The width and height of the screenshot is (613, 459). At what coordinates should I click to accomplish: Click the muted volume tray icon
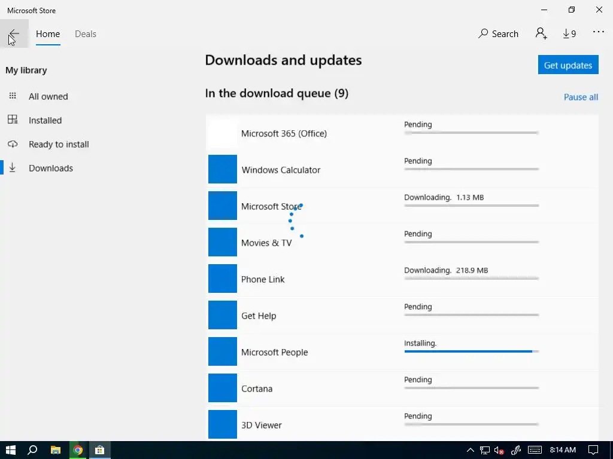(499, 450)
